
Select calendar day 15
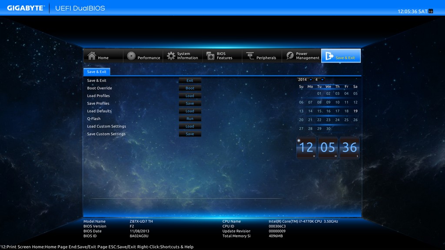319,111
